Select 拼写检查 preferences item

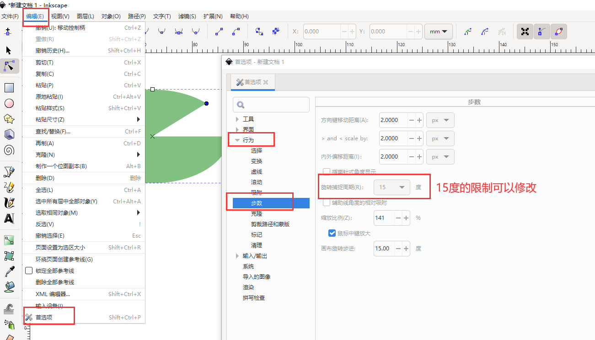(254, 298)
